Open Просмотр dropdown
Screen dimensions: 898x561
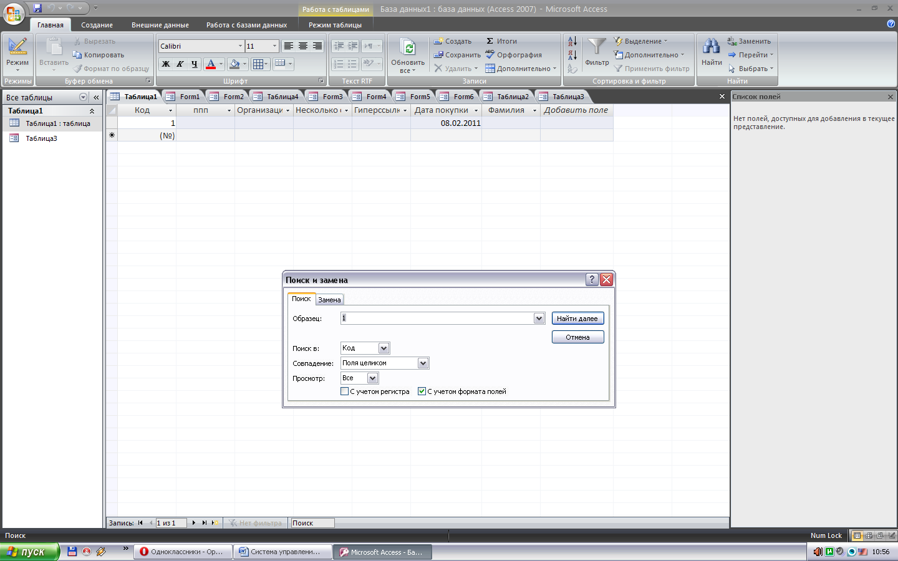(372, 378)
